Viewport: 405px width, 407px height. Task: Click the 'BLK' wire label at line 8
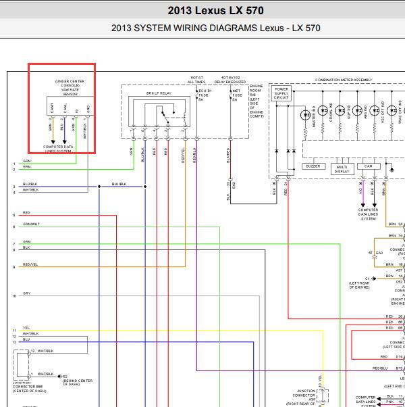26,247
